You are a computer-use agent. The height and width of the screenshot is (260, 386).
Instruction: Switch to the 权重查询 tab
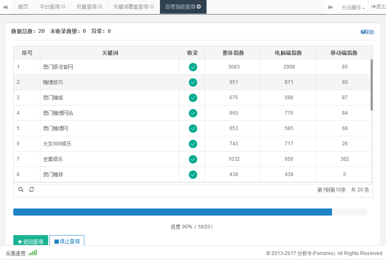click(86, 7)
